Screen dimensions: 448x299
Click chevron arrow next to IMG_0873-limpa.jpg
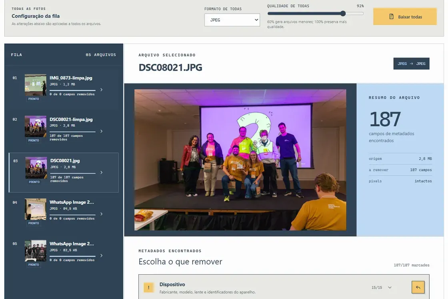(102, 90)
